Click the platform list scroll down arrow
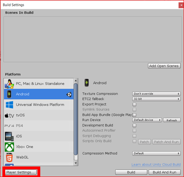This screenshot has width=184, height=177. [76, 163]
